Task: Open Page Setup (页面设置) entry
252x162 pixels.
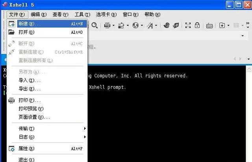Action: [x=47, y=117]
